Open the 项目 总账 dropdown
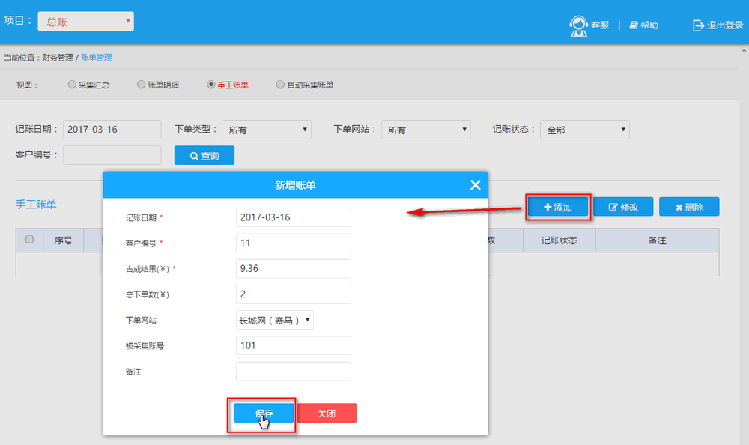 click(x=85, y=22)
